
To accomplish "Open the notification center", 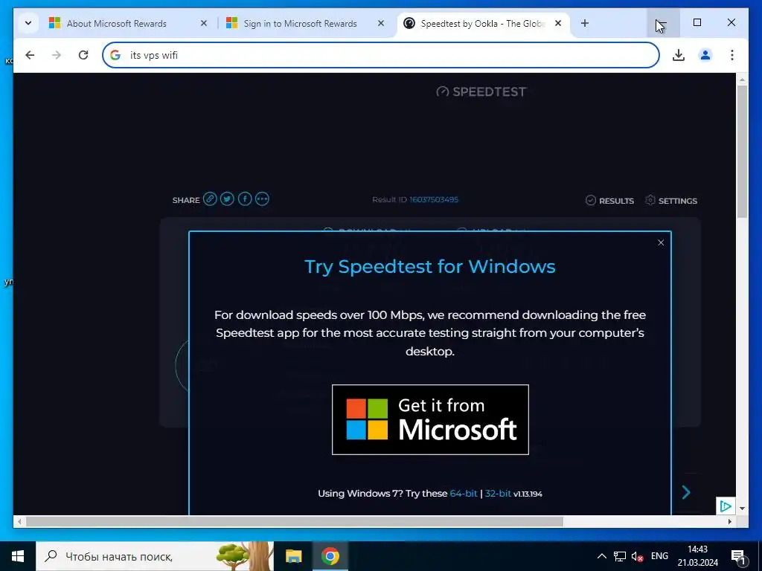I will 739,556.
